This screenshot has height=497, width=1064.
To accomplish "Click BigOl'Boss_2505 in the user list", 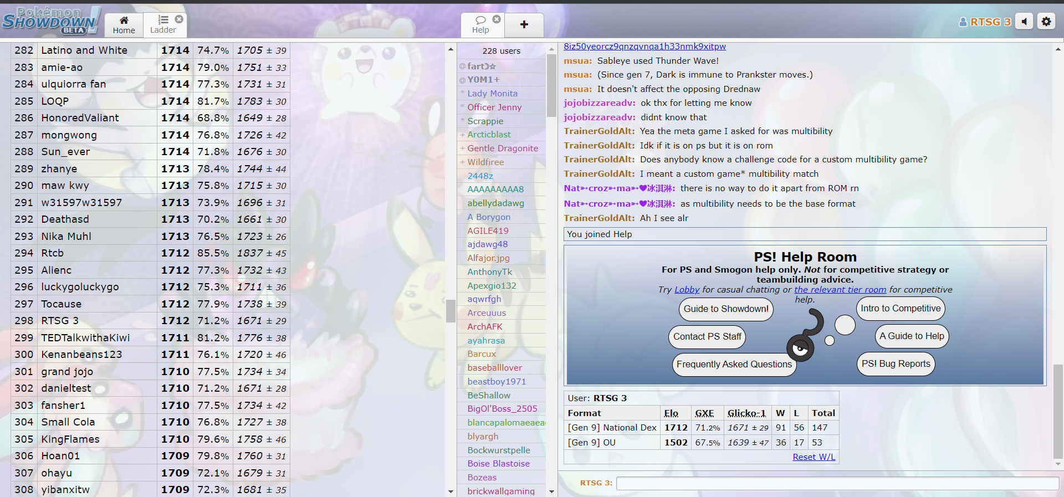I will coord(502,408).
